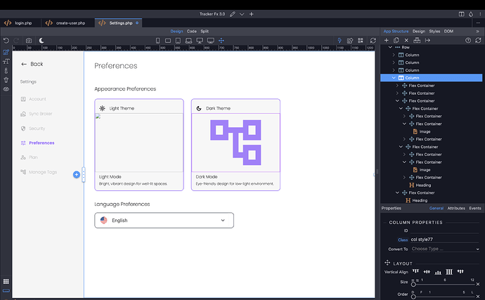
Task: Click the blue plus button on the canvas edge
Action: click(x=77, y=175)
